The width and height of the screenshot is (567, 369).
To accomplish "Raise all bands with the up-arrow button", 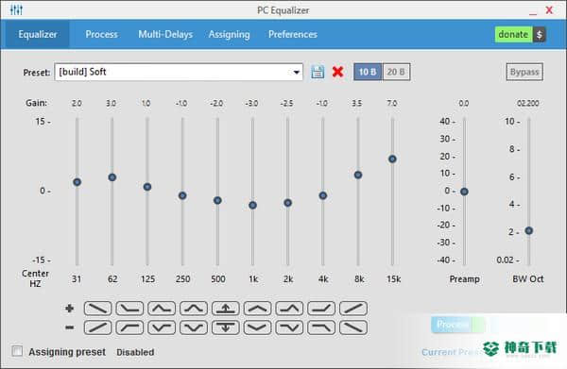I will click(x=225, y=309).
